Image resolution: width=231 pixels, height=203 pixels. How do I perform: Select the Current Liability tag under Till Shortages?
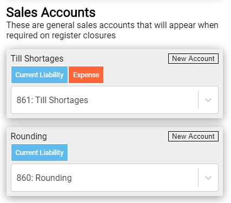pyautogui.click(x=39, y=75)
